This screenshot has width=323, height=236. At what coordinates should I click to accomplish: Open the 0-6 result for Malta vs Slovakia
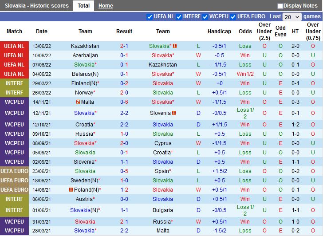pyautogui.click(x=124, y=102)
